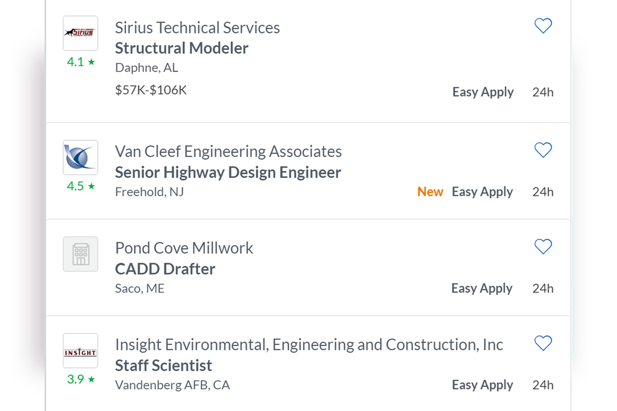The image size is (617, 411).
Task: Click Pond Cove Millwork placeholder building icon
Action: click(80, 254)
